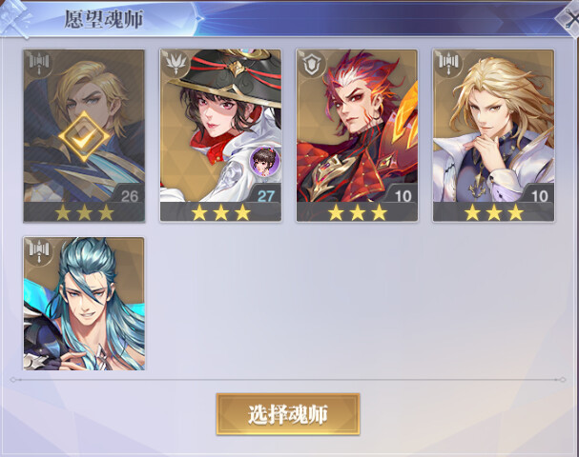This screenshot has width=579, height=457.
Task: Click three-star rating under red-haired hero
Action: (358, 212)
